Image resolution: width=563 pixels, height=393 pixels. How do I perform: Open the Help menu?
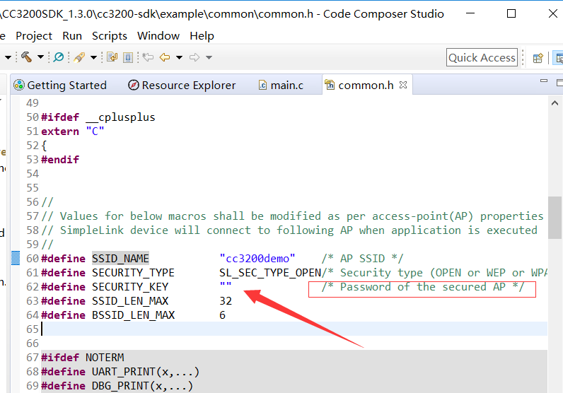tap(202, 36)
